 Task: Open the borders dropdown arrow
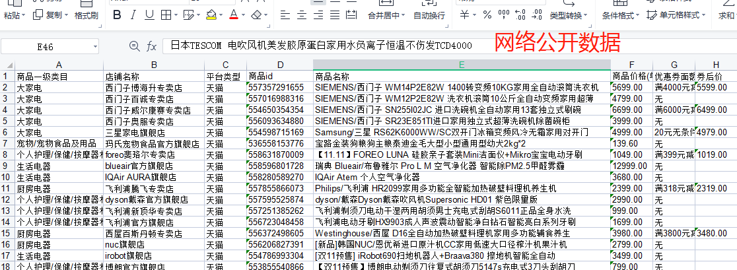click(x=176, y=16)
